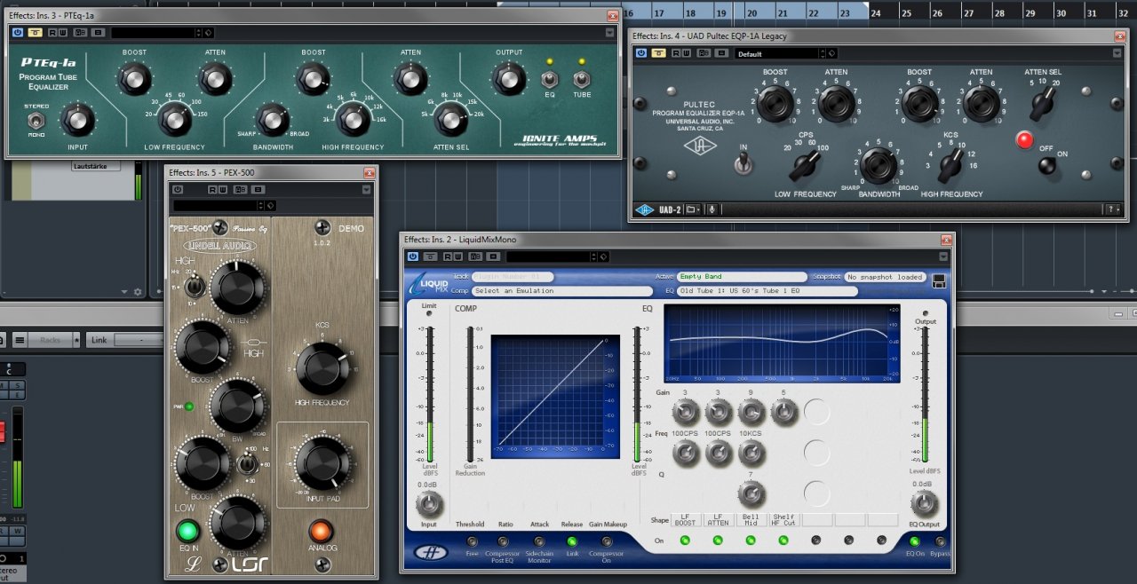
Task: Click UAD Pultec Atten Sel selector knob
Action: coord(1042,106)
